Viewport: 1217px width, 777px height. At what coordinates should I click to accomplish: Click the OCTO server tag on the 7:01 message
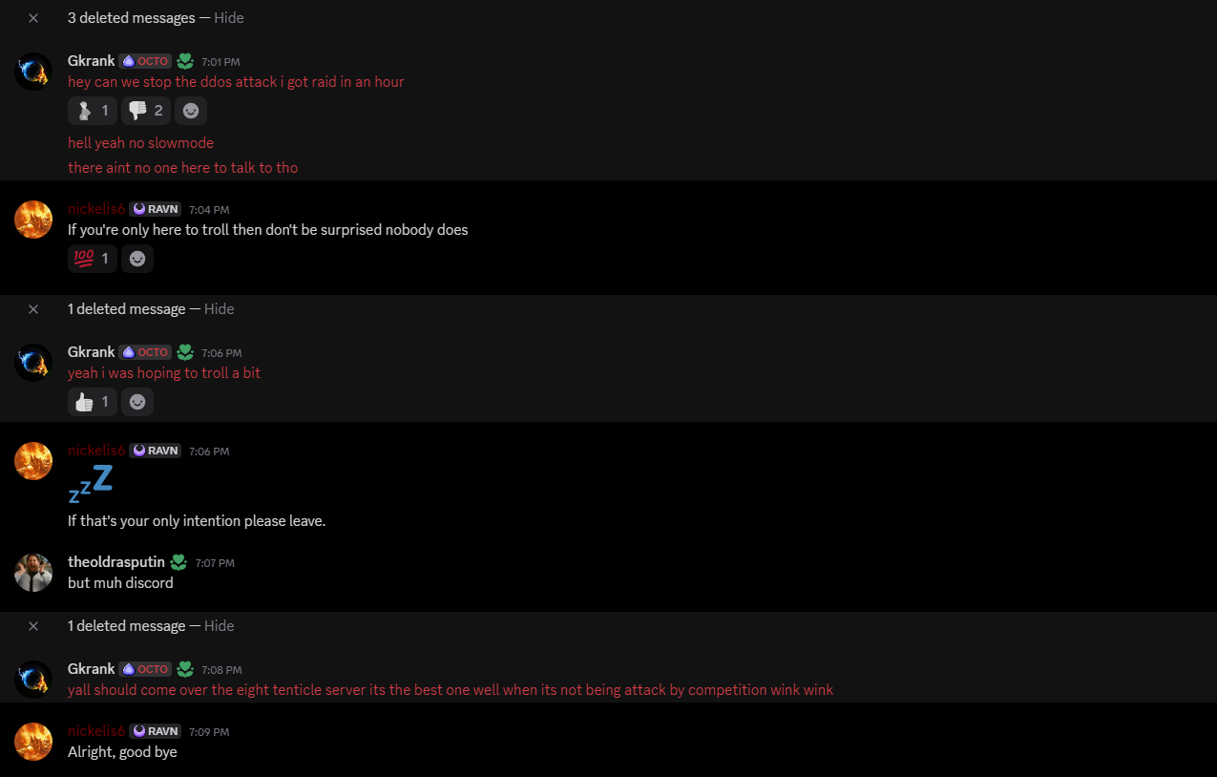(145, 61)
